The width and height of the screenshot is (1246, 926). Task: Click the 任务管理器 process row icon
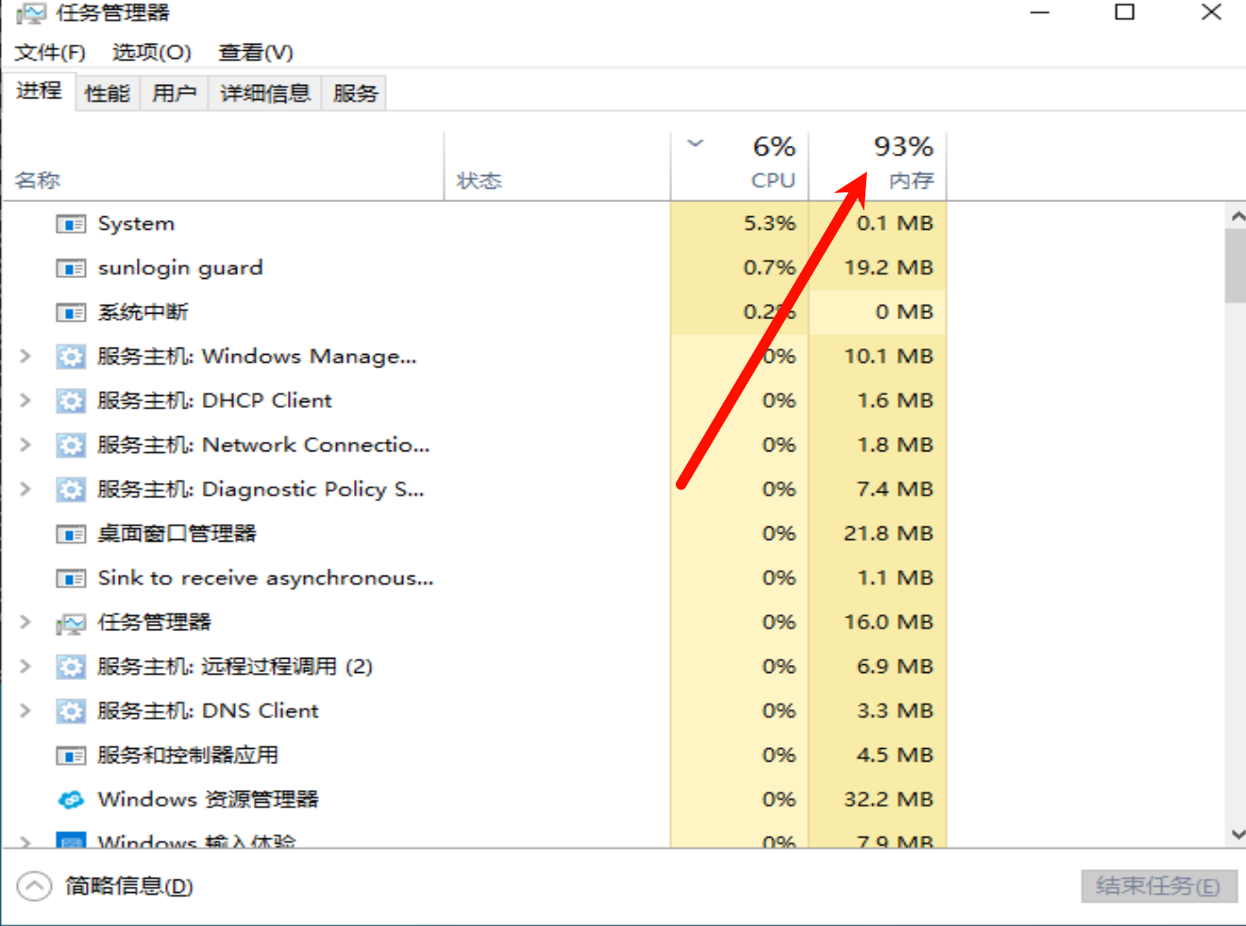tap(71, 622)
